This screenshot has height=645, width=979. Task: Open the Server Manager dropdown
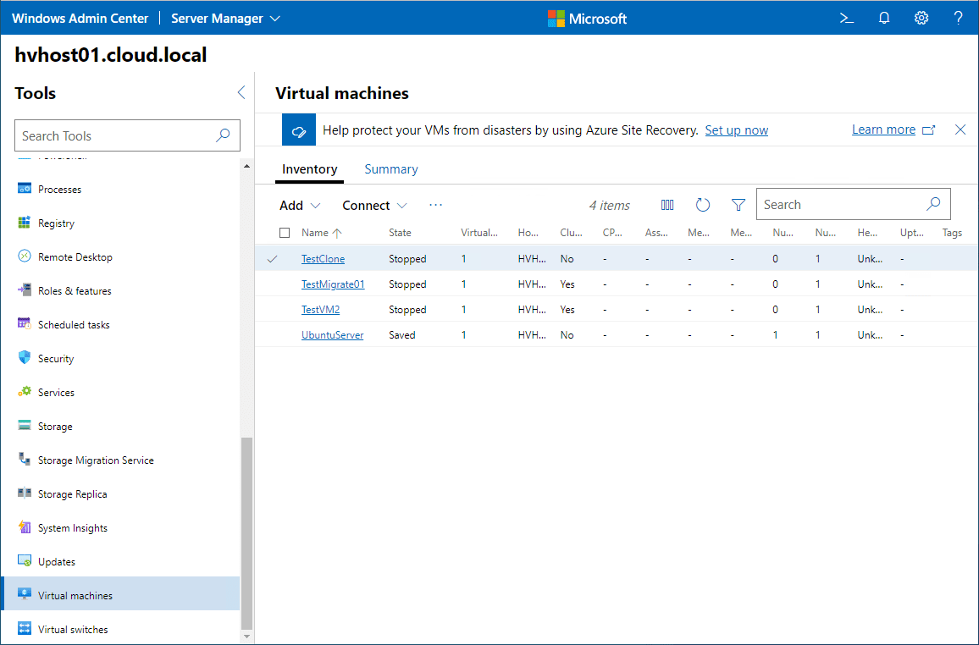225,18
